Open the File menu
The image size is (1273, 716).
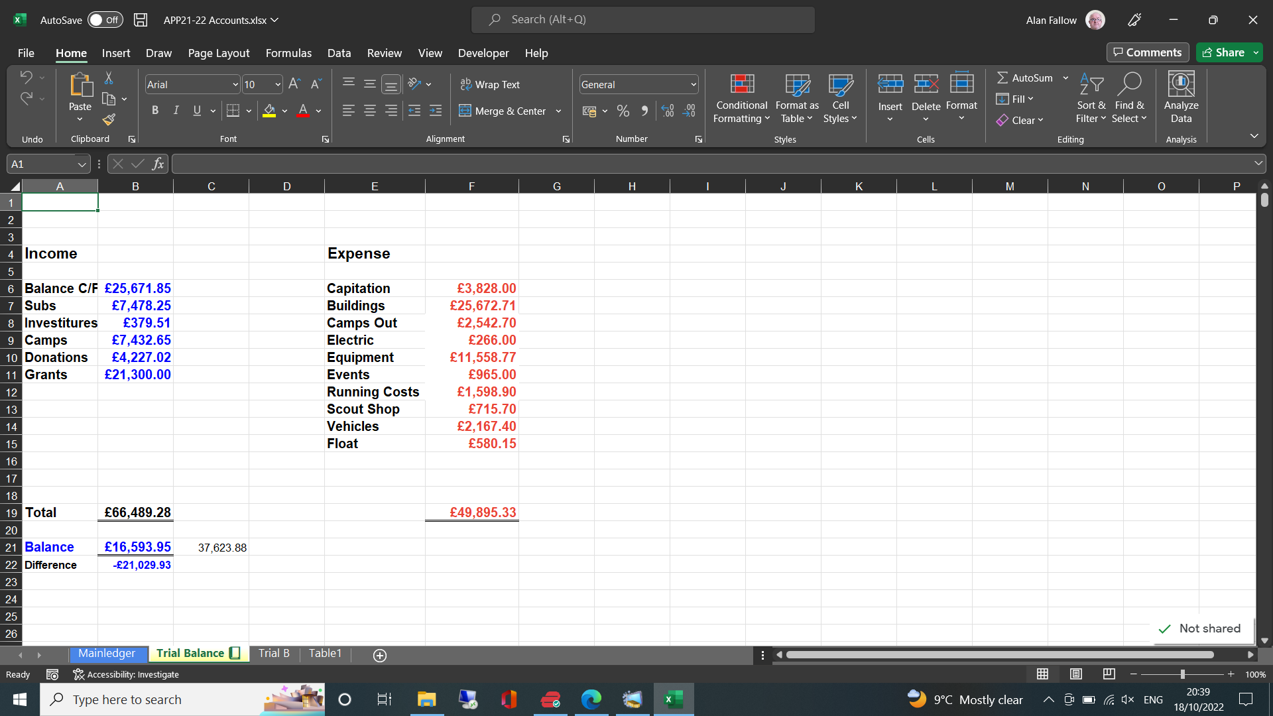[26, 53]
